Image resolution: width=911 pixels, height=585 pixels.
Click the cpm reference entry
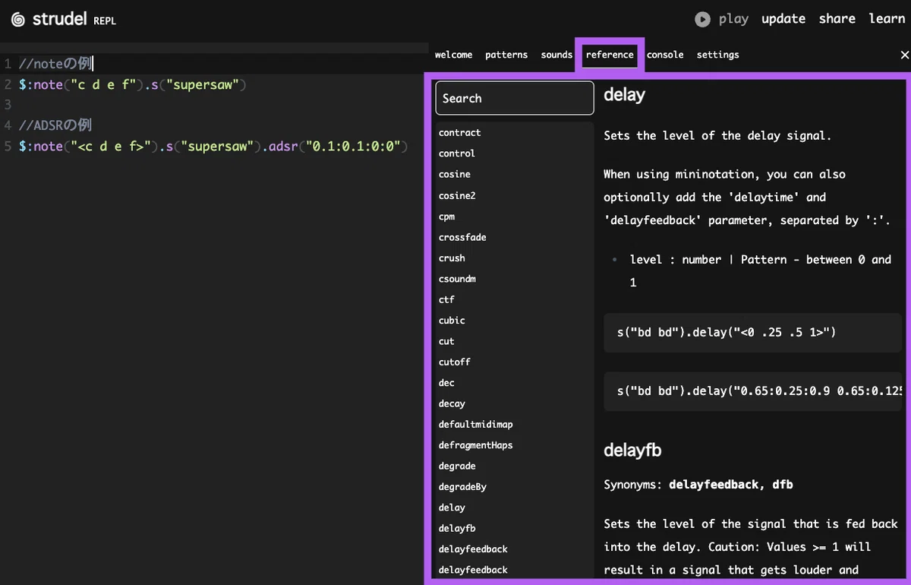446,217
